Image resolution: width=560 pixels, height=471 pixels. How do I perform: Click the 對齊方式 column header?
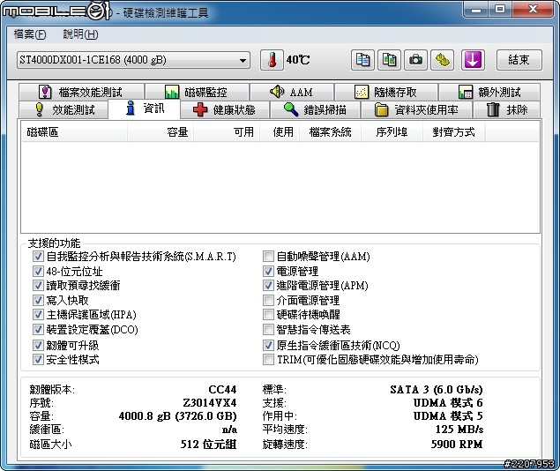[454, 132]
